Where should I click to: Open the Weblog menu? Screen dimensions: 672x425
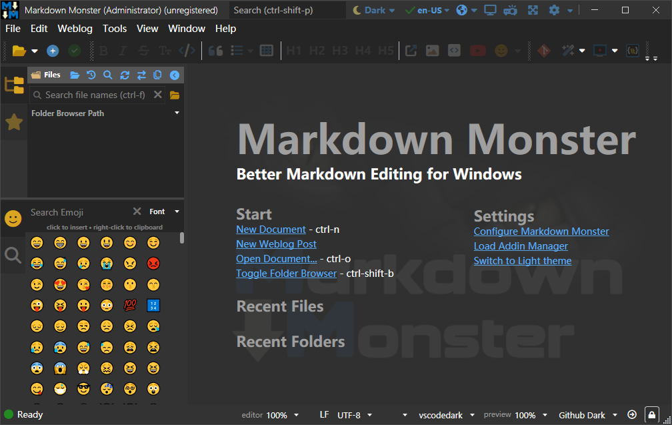[75, 29]
